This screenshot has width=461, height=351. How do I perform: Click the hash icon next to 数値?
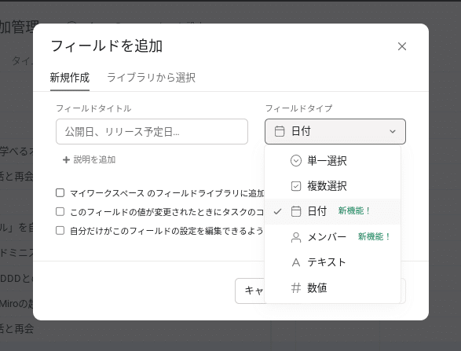296,288
